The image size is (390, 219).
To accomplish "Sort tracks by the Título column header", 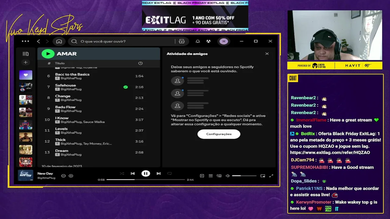I will click(x=60, y=63).
